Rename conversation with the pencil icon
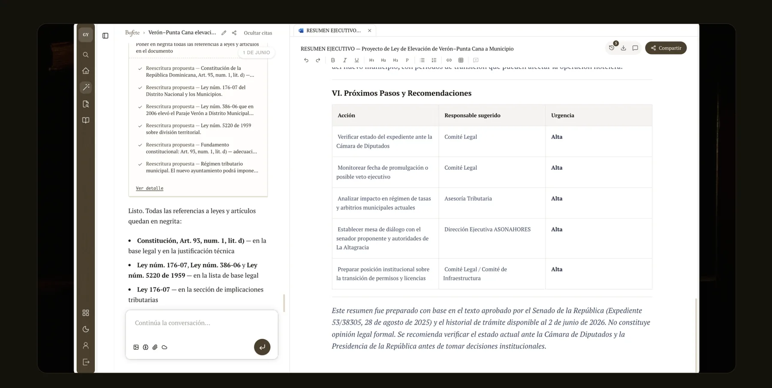This screenshot has width=772, height=388. click(224, 33)
